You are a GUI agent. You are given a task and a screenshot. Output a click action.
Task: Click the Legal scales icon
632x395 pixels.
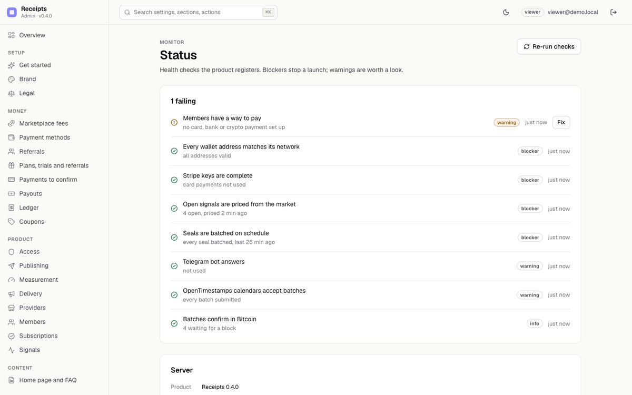point(12,93)
